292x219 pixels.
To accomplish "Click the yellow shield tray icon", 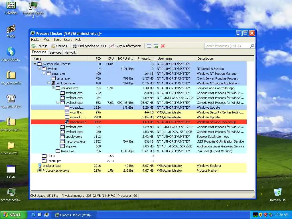I will 261,215.
